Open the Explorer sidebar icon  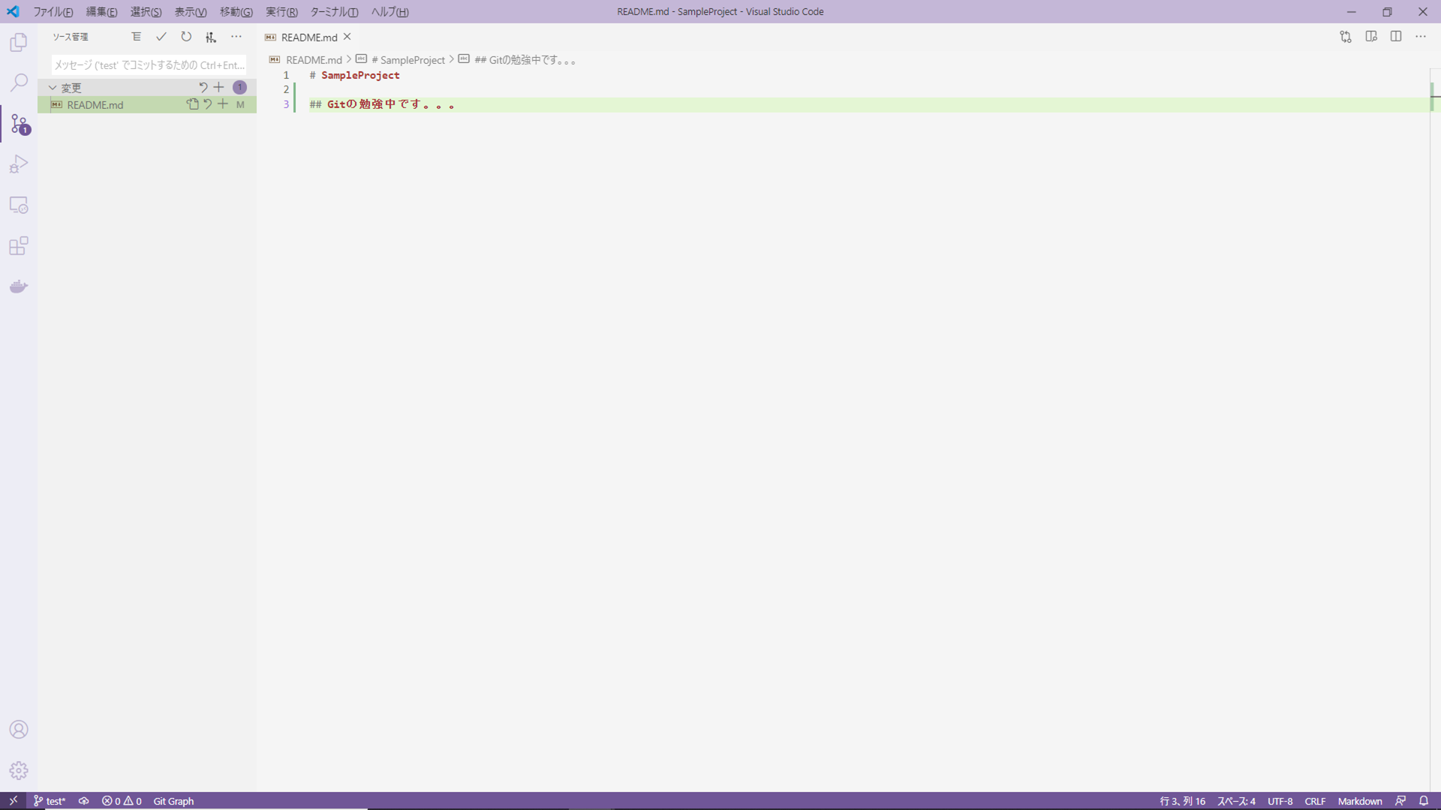tap(18, 43)
